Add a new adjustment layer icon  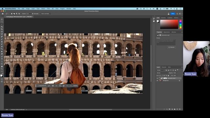pos(172,109)
